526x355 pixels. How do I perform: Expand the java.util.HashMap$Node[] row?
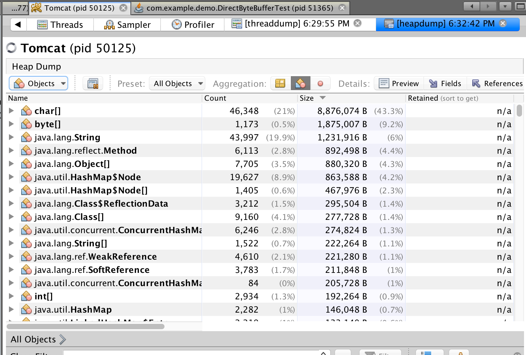(x=11, y=190)
